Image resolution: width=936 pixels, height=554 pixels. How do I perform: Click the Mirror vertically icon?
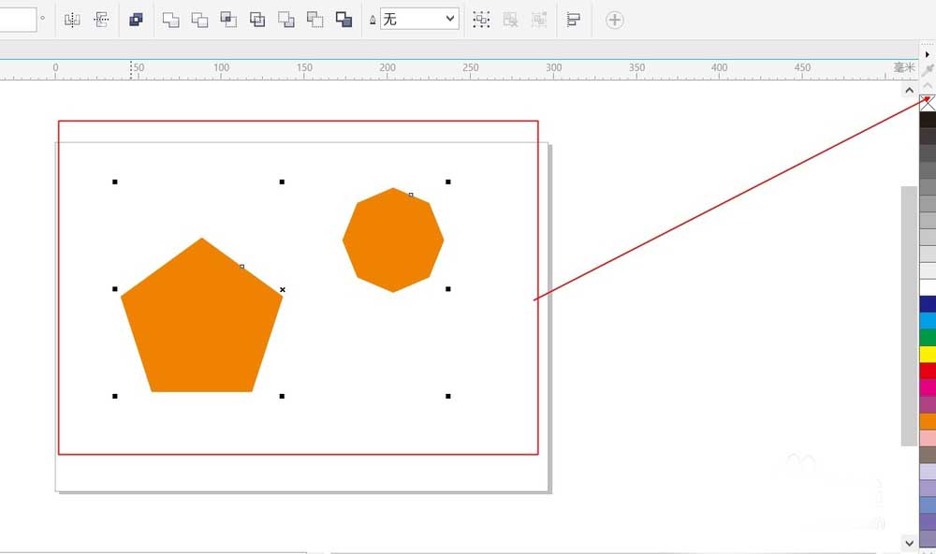coord(101,20)
